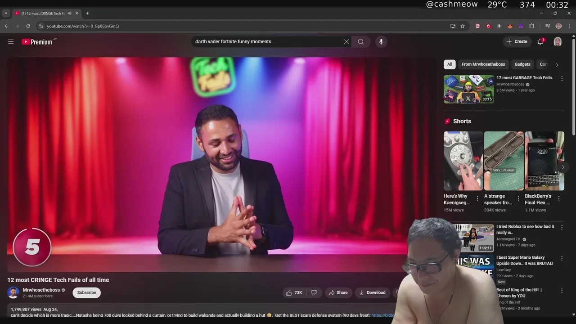The image size is (576, 324).
Task: Open tab search dropdown arrow
Action: coord(6,13)
